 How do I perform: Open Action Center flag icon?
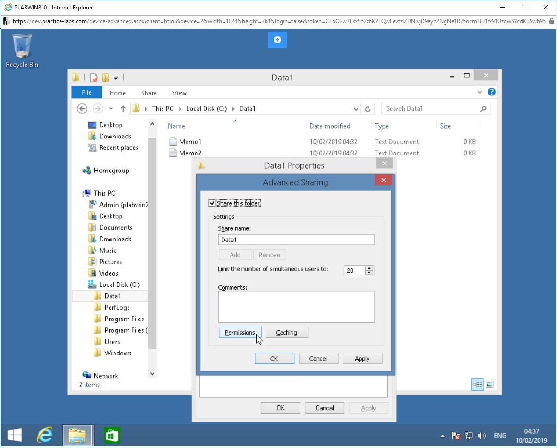[x=456, y=436]
